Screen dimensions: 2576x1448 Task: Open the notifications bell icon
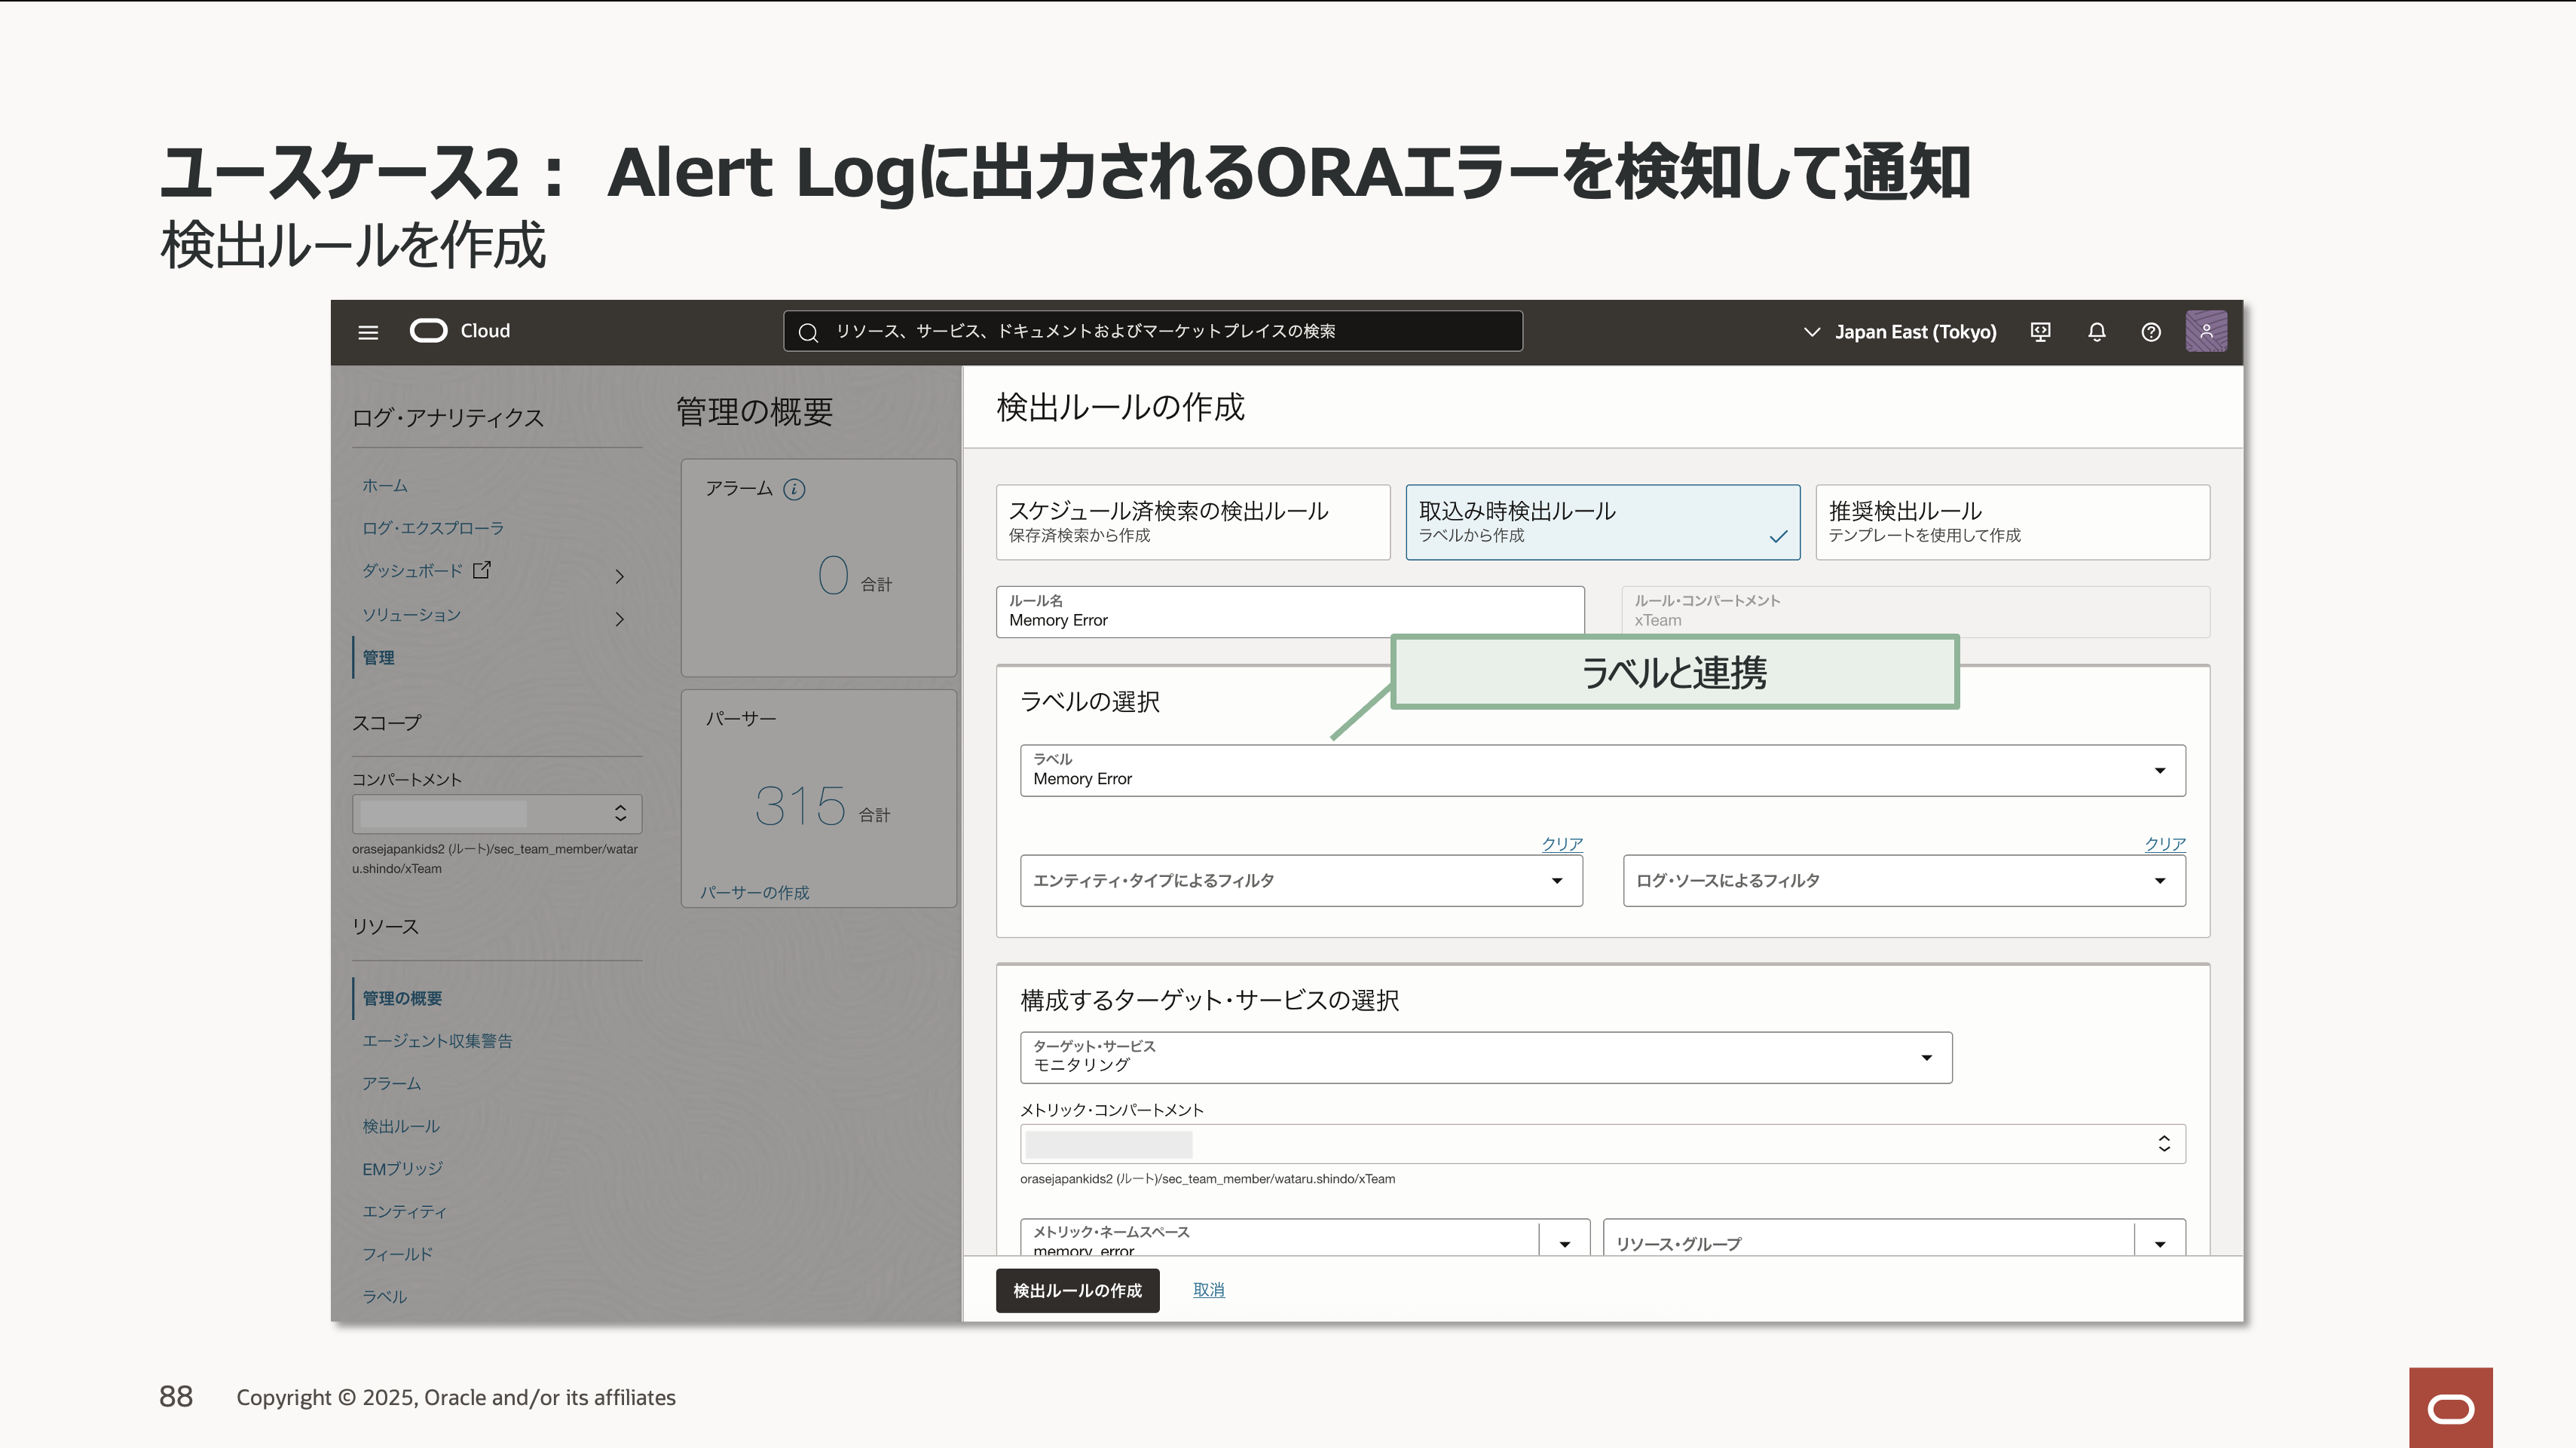2097,331
